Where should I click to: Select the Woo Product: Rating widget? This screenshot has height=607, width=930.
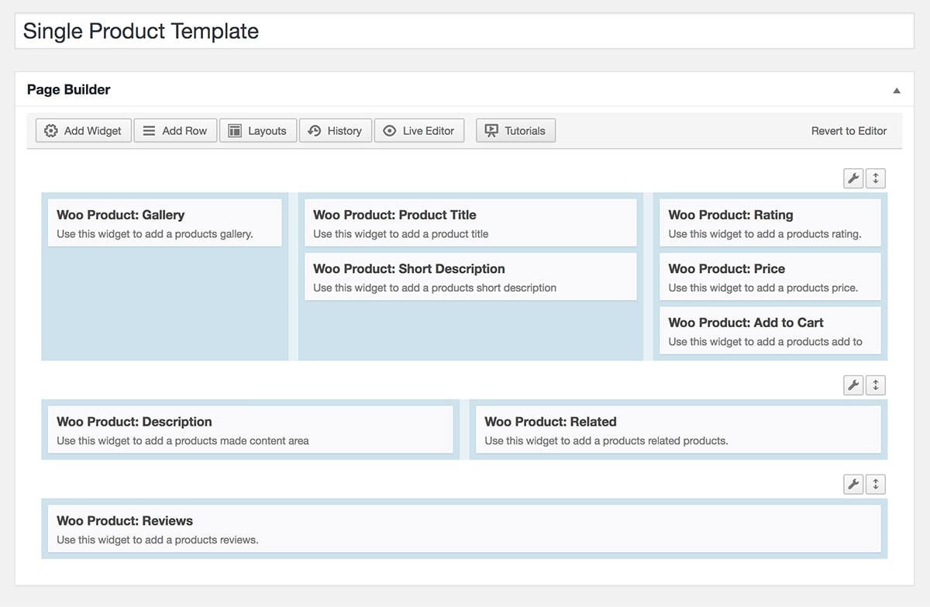coord(770,223)
